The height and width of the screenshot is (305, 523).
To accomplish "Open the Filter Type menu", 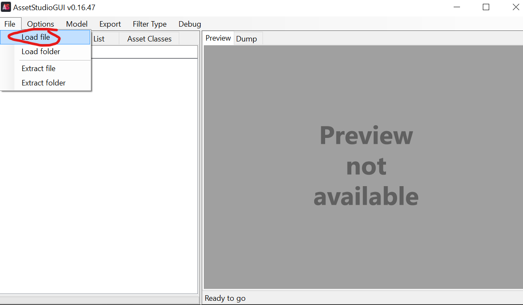I will (x=150, y=24).
